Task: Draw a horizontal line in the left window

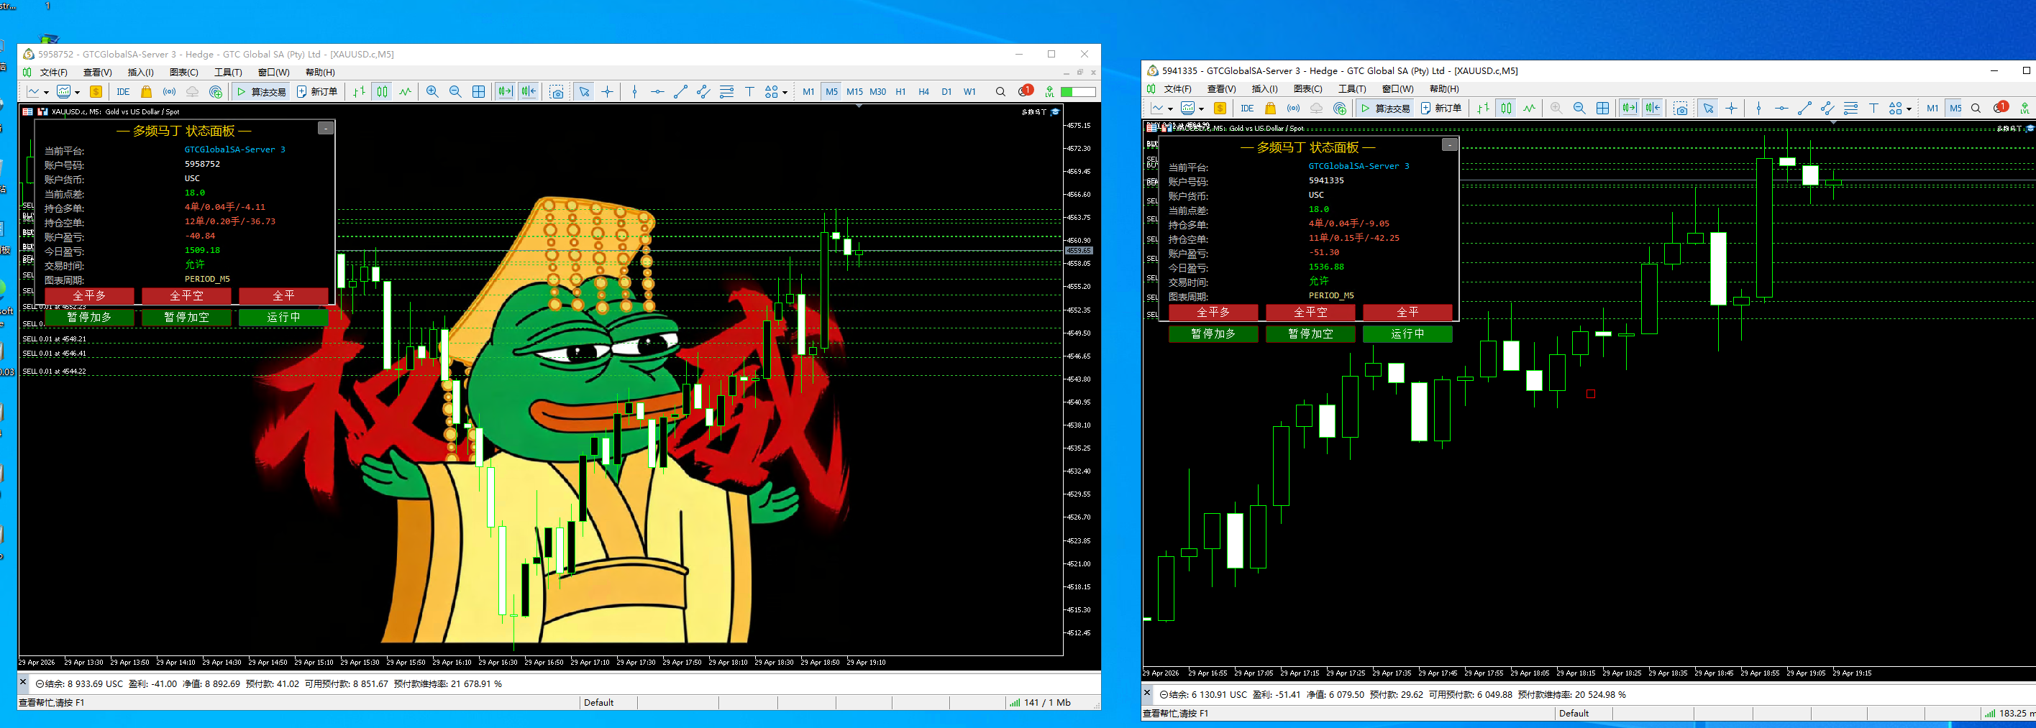Action: [x=657, y=91]
